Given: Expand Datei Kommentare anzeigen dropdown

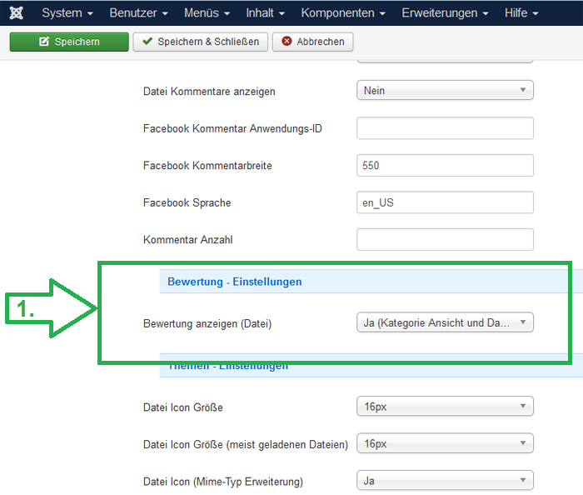Looking at the screenshot, I should click(445, 91).
